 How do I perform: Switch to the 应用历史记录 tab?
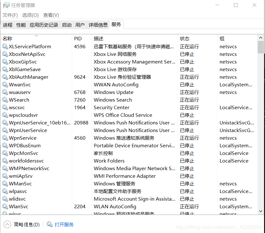coord(44,25)
